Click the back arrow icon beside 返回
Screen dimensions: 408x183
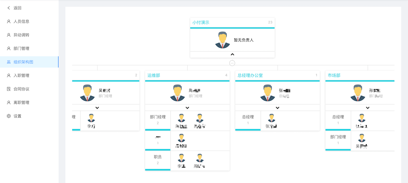[x=9, y=8]
